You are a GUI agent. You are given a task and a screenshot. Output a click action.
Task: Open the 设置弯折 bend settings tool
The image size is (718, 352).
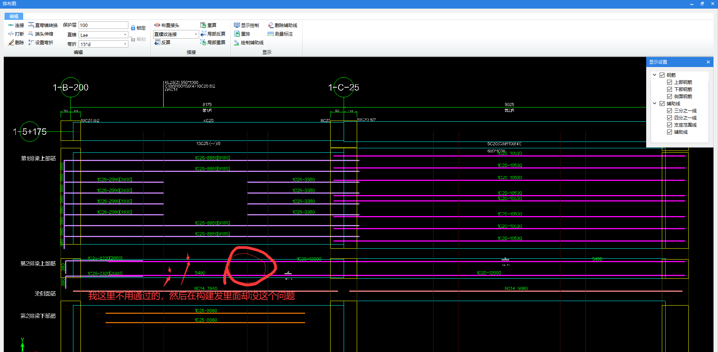(x=40, y=42)
